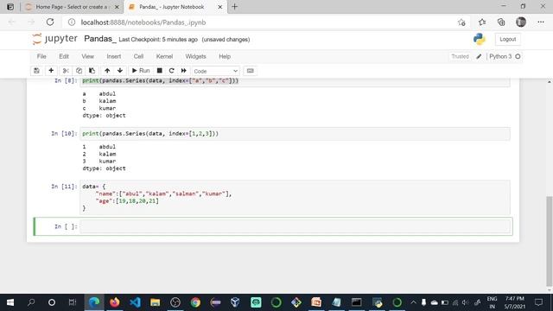Image resolution: width=553 pixels, height=311 pixels.
Task: Open a new browser tab
Action: coord(234,7)
